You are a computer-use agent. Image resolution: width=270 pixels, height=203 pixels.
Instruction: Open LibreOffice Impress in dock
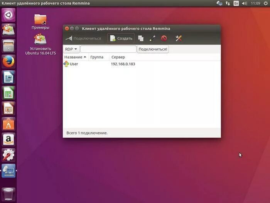click(8, 108)
